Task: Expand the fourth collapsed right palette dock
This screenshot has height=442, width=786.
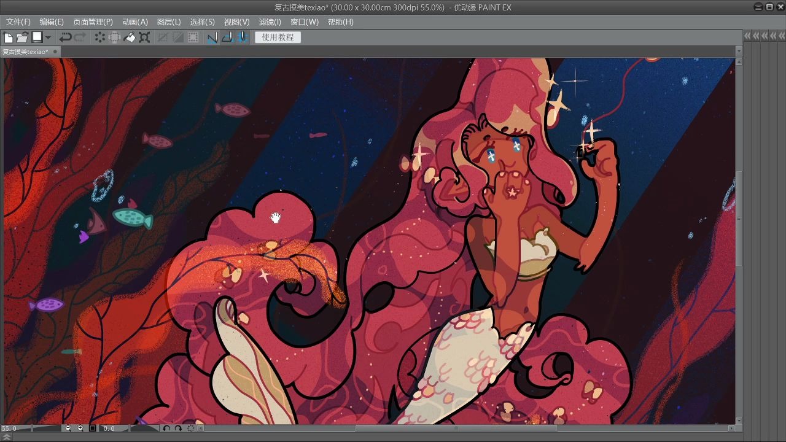Action: tap(773, 36)
